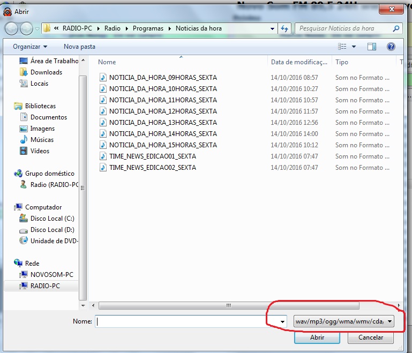Click the magnifier search icon

pyautogui.click(x=396, y=28)
